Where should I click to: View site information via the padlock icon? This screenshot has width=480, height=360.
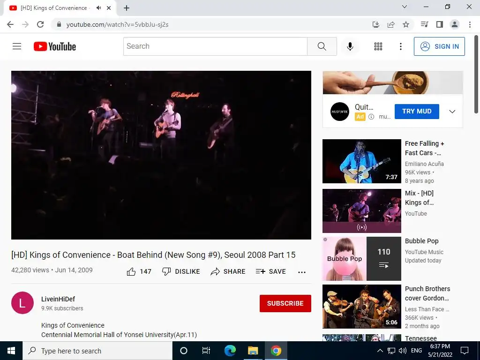[59, 24]
